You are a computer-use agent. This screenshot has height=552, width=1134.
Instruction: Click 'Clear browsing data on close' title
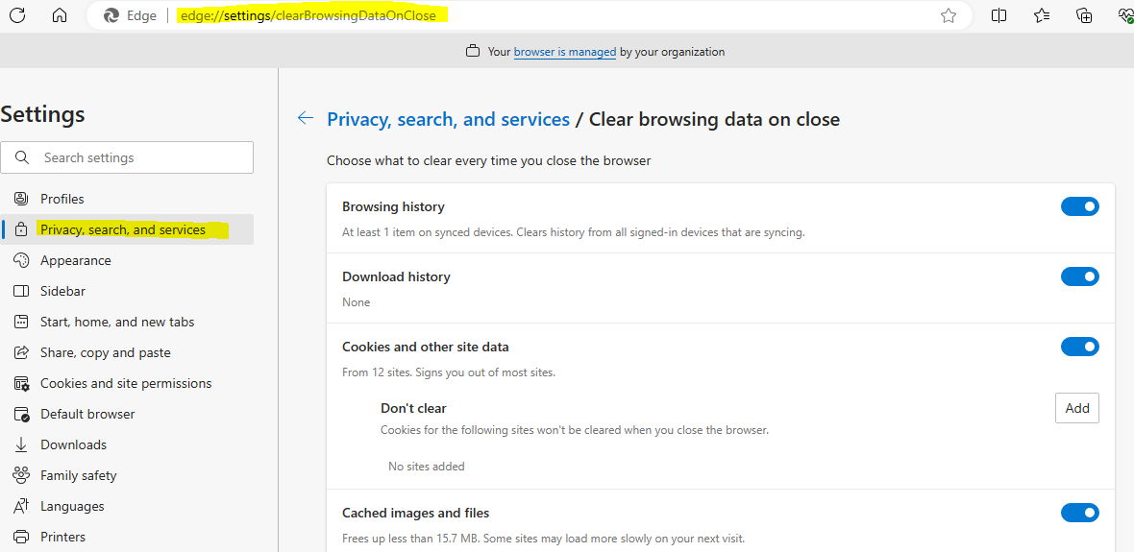[715, 119]
